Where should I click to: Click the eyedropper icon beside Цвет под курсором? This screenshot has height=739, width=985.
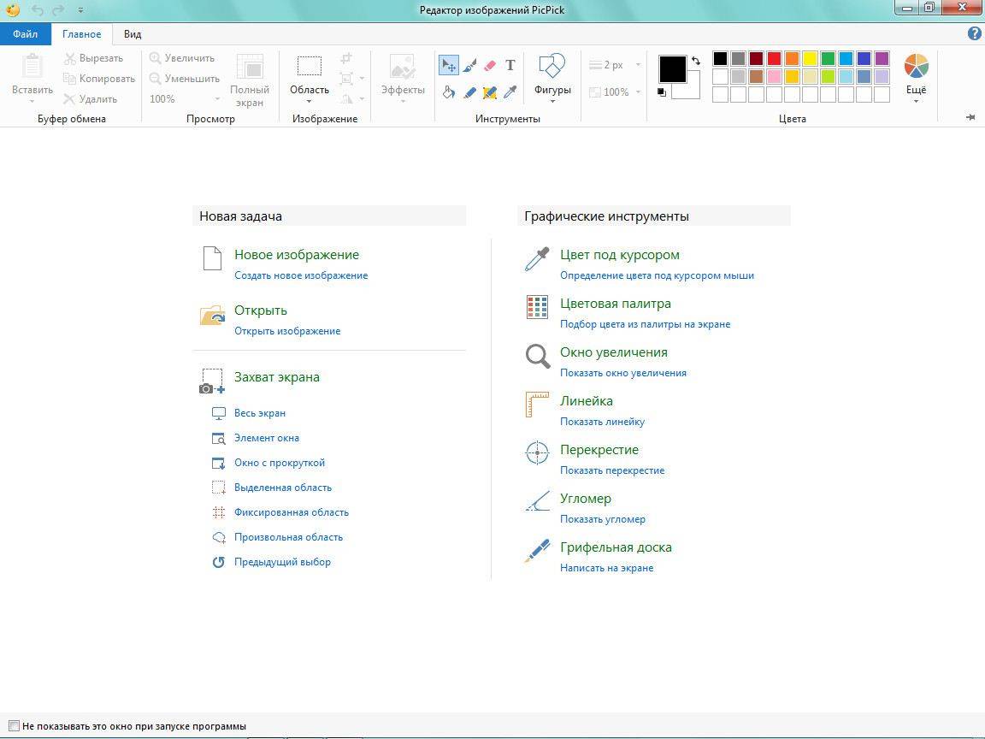(537, 259)
